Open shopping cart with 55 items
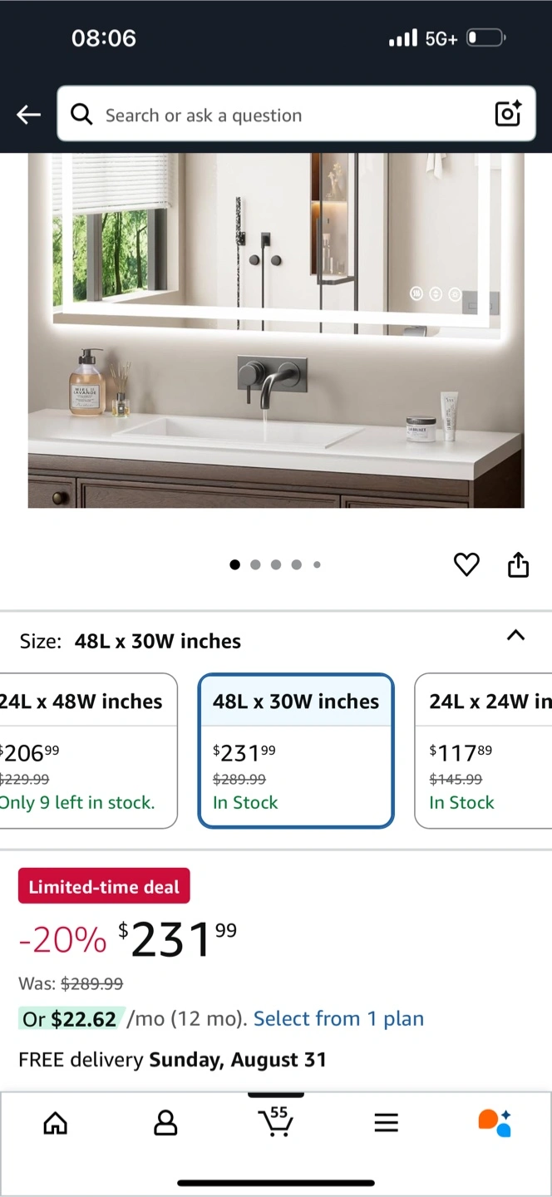Viewport: 552px width, 1197px height. click(x=276, y=1121)
